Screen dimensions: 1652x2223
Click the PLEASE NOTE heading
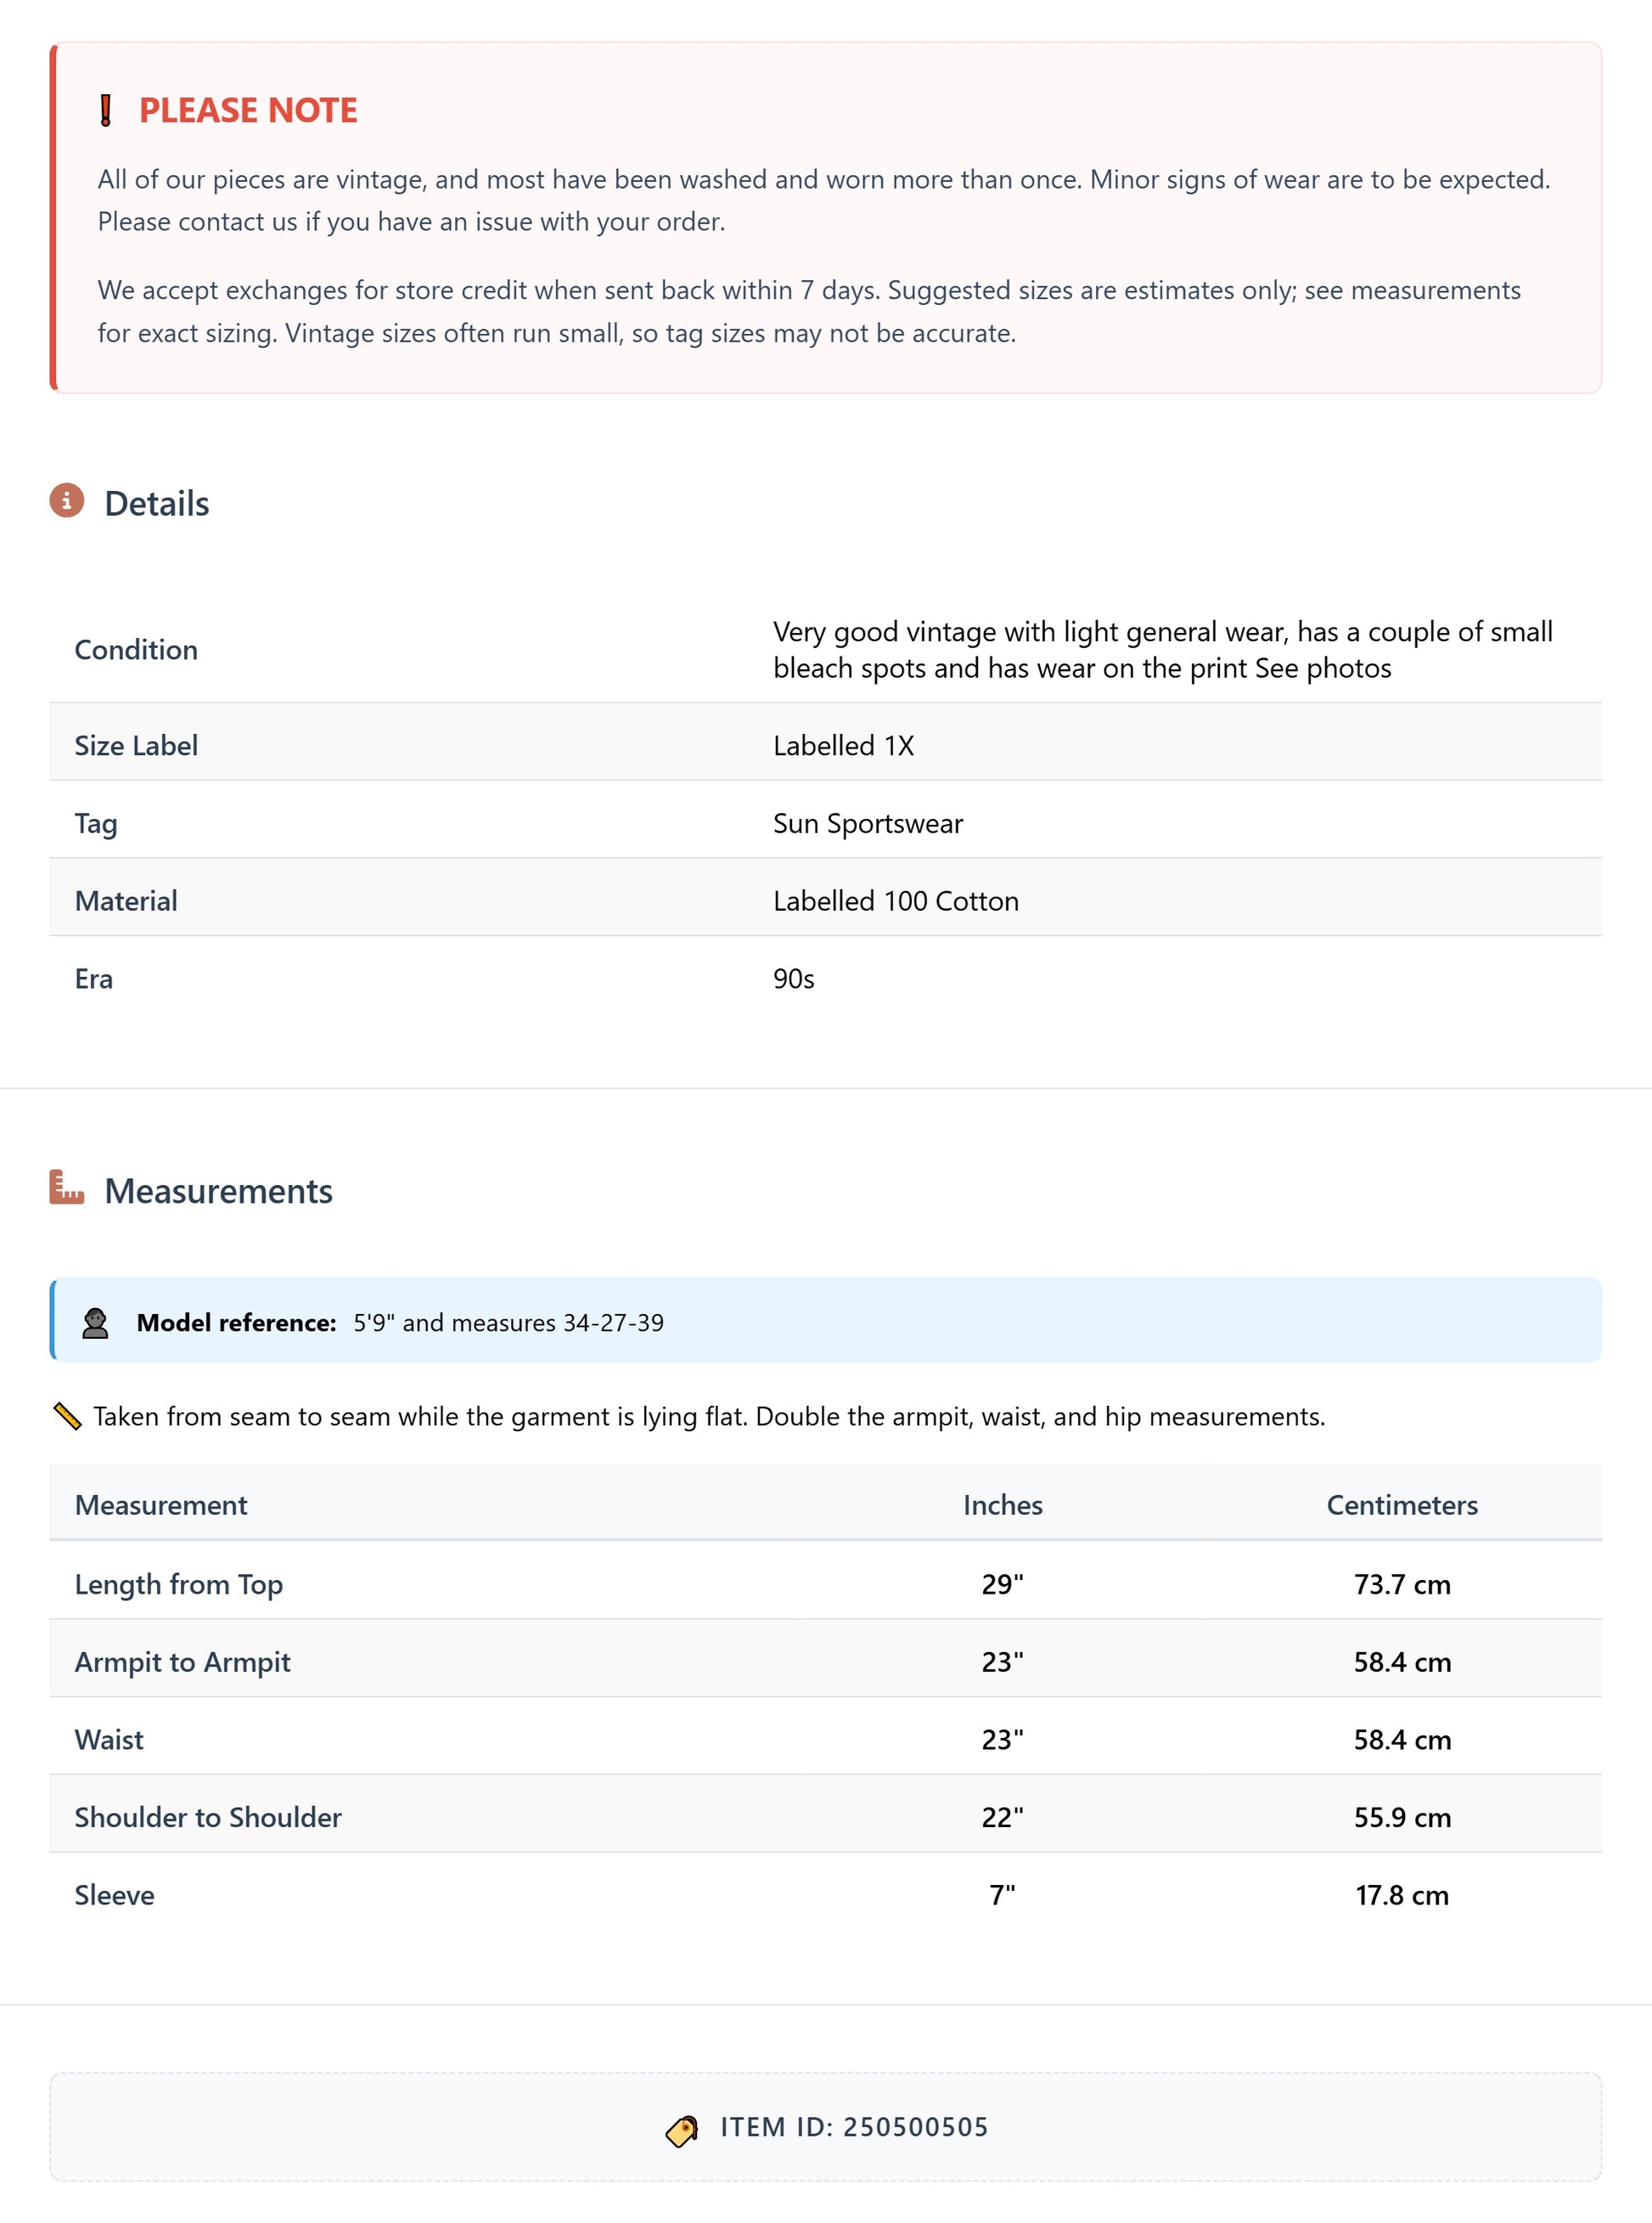click(x=248, y=111)
